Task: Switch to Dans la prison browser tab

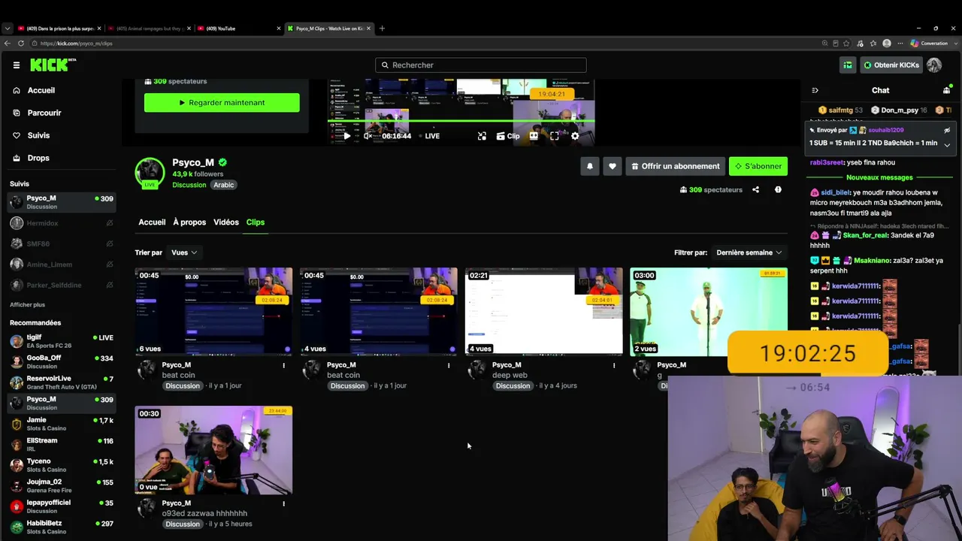Action: click(58, 29)
